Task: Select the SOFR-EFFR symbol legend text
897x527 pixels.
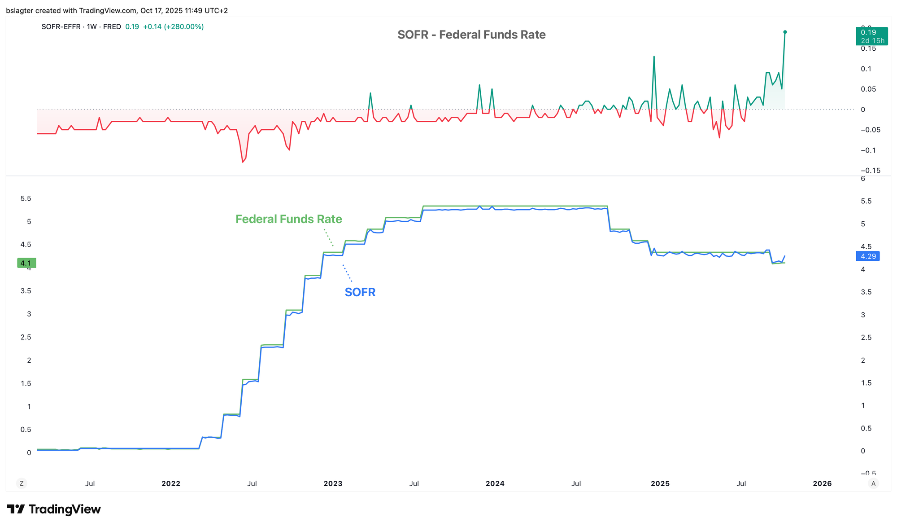Action: point(81,27)
